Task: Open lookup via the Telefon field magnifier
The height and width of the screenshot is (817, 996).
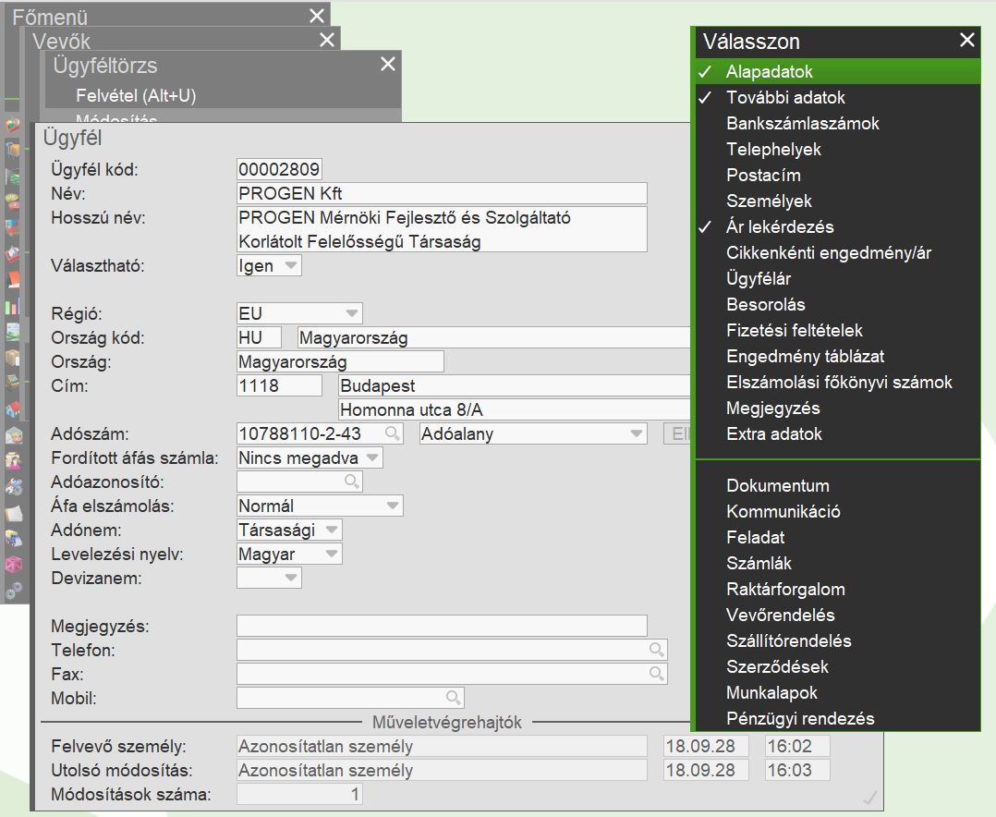Action: coord(656,650)
